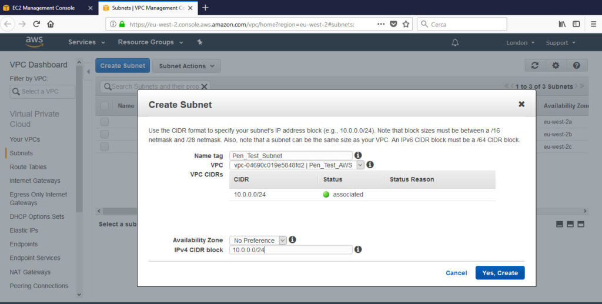Go to browser home icon
Viewport: 602px width, 304px height.
[x=51, y=24]
